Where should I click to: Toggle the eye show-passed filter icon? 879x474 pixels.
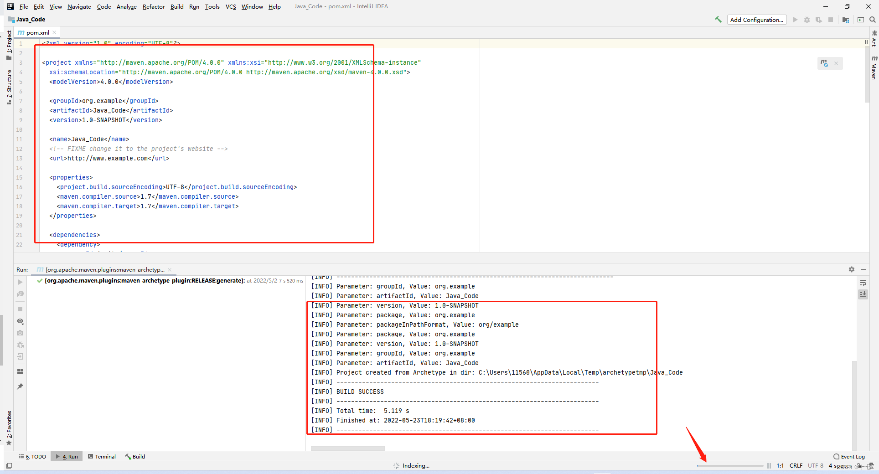(20, 321)
